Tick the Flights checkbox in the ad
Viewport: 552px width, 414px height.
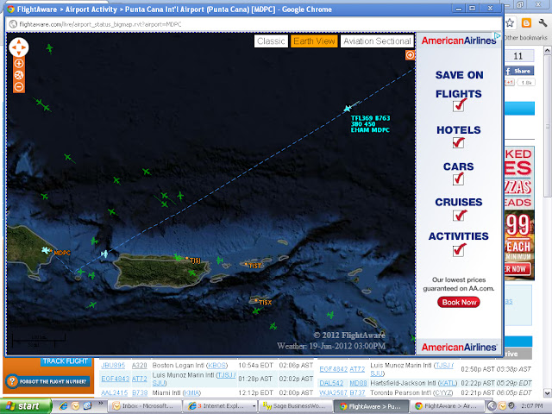pyautogui.click(x=458, y=105)
